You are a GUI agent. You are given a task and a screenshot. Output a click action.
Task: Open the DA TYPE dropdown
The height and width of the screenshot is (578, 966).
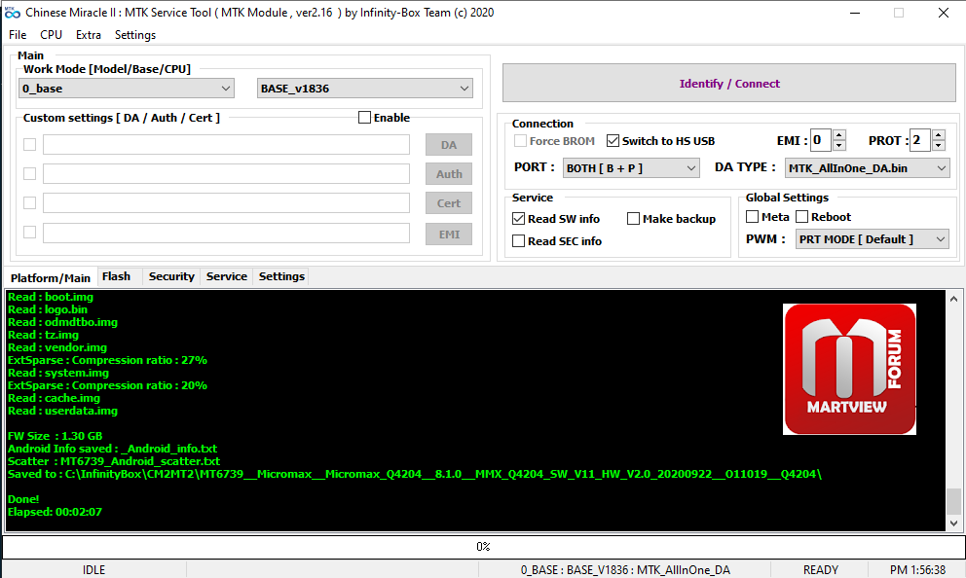[x=867, y=168]
